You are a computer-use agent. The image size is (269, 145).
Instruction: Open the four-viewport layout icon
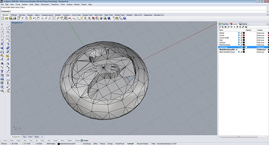tap(66, 18)
